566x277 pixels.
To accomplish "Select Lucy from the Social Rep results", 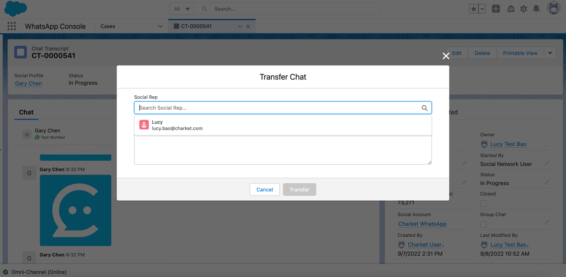I will coord(283,125).
